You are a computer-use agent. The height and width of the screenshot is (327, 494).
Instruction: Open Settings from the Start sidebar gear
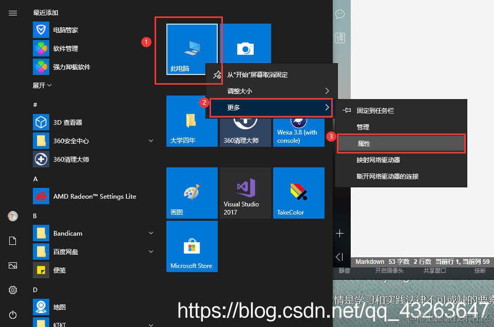[x=13, y=290]
